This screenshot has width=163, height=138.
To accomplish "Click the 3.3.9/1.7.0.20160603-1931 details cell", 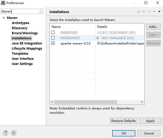I will (x=116, y=32).
